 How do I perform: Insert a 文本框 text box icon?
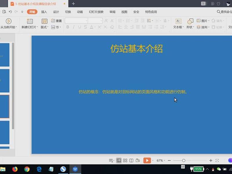[x=178, y=21]
